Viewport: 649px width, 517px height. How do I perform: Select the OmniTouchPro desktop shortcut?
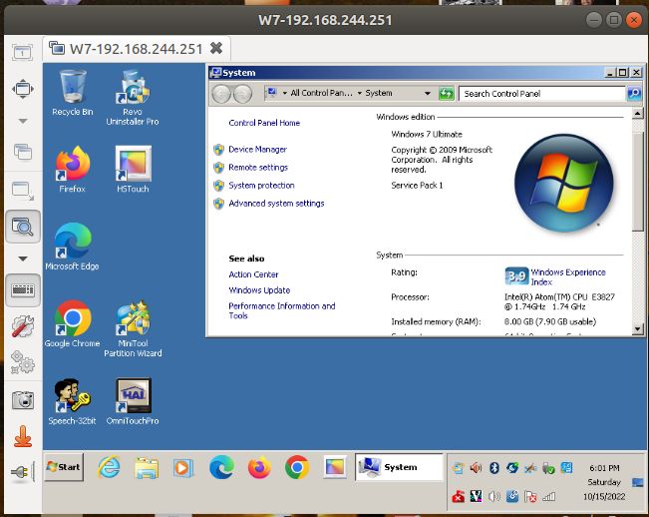133,401
